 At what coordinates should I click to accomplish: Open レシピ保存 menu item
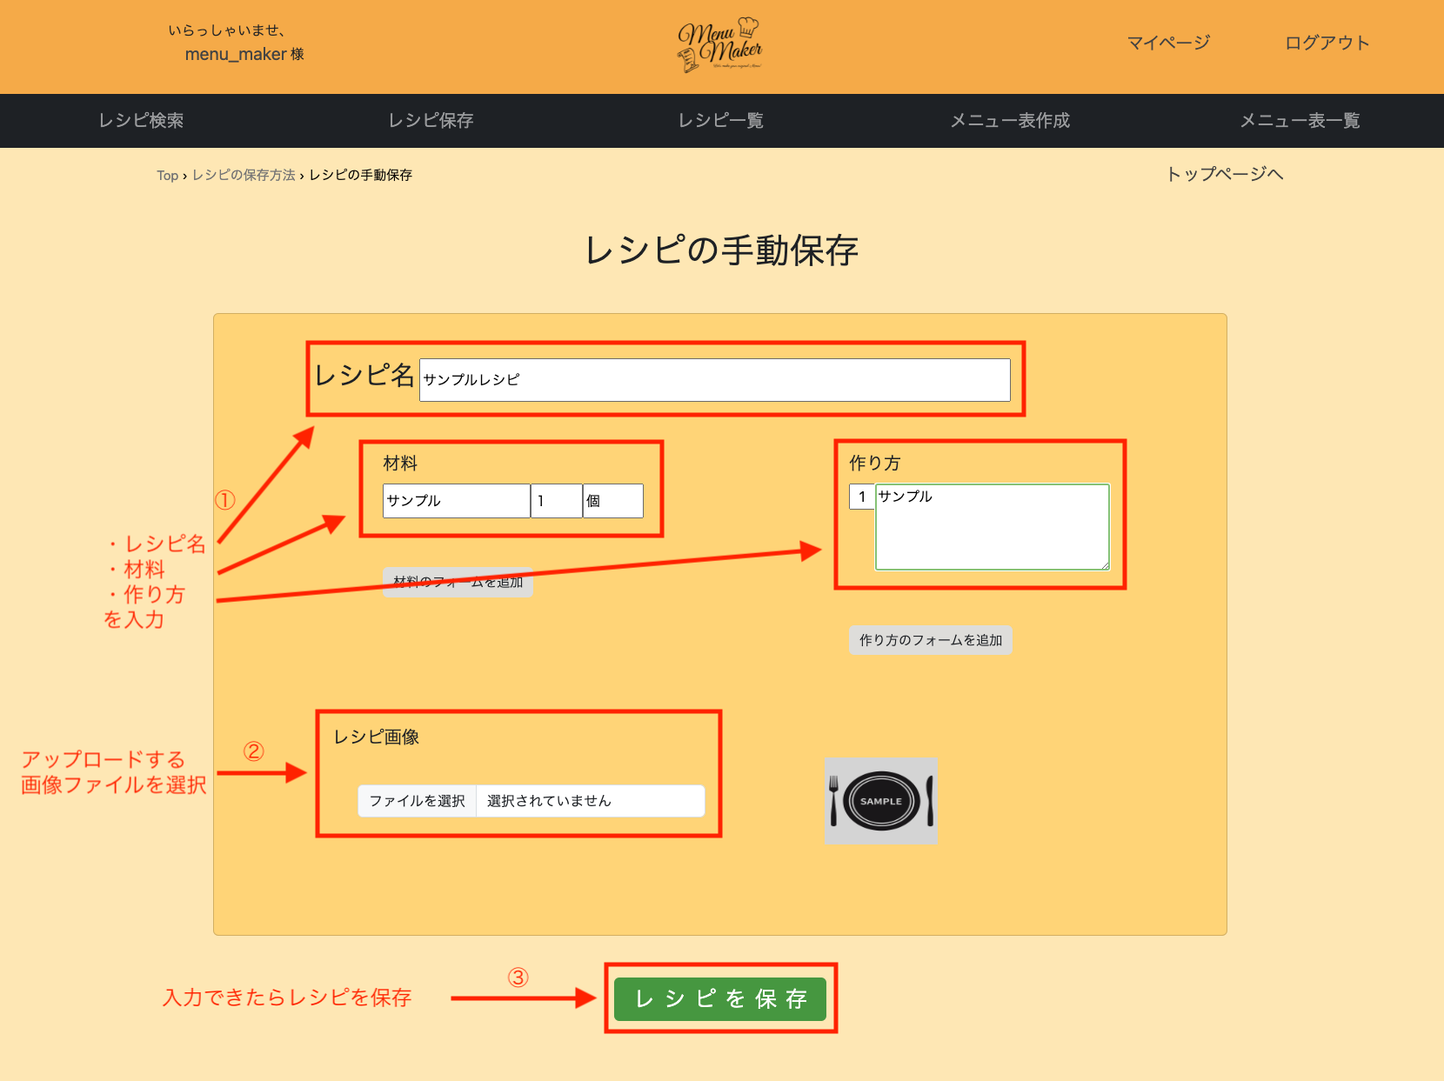pos(431,120)
